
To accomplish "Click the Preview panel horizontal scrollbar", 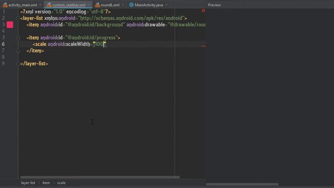I will tap(242, 184).
